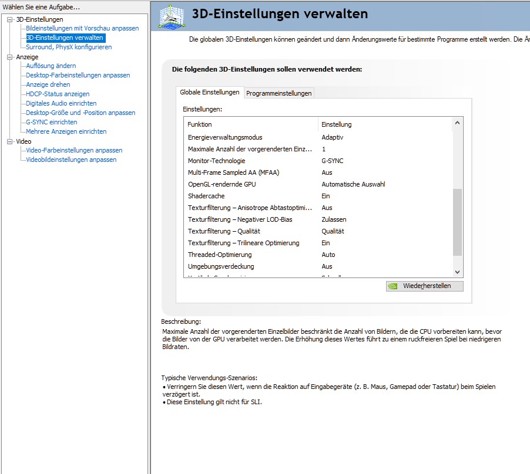Click the 3D settings header icon
This screenshot has width=530, height=474.
pos(172,16)
